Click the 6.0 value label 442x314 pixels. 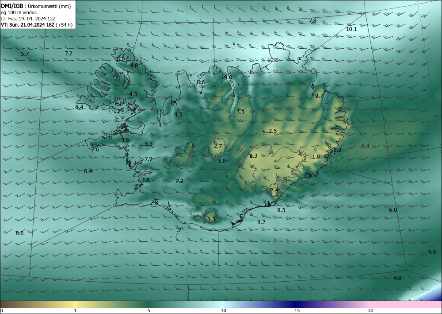pos(393,210)
